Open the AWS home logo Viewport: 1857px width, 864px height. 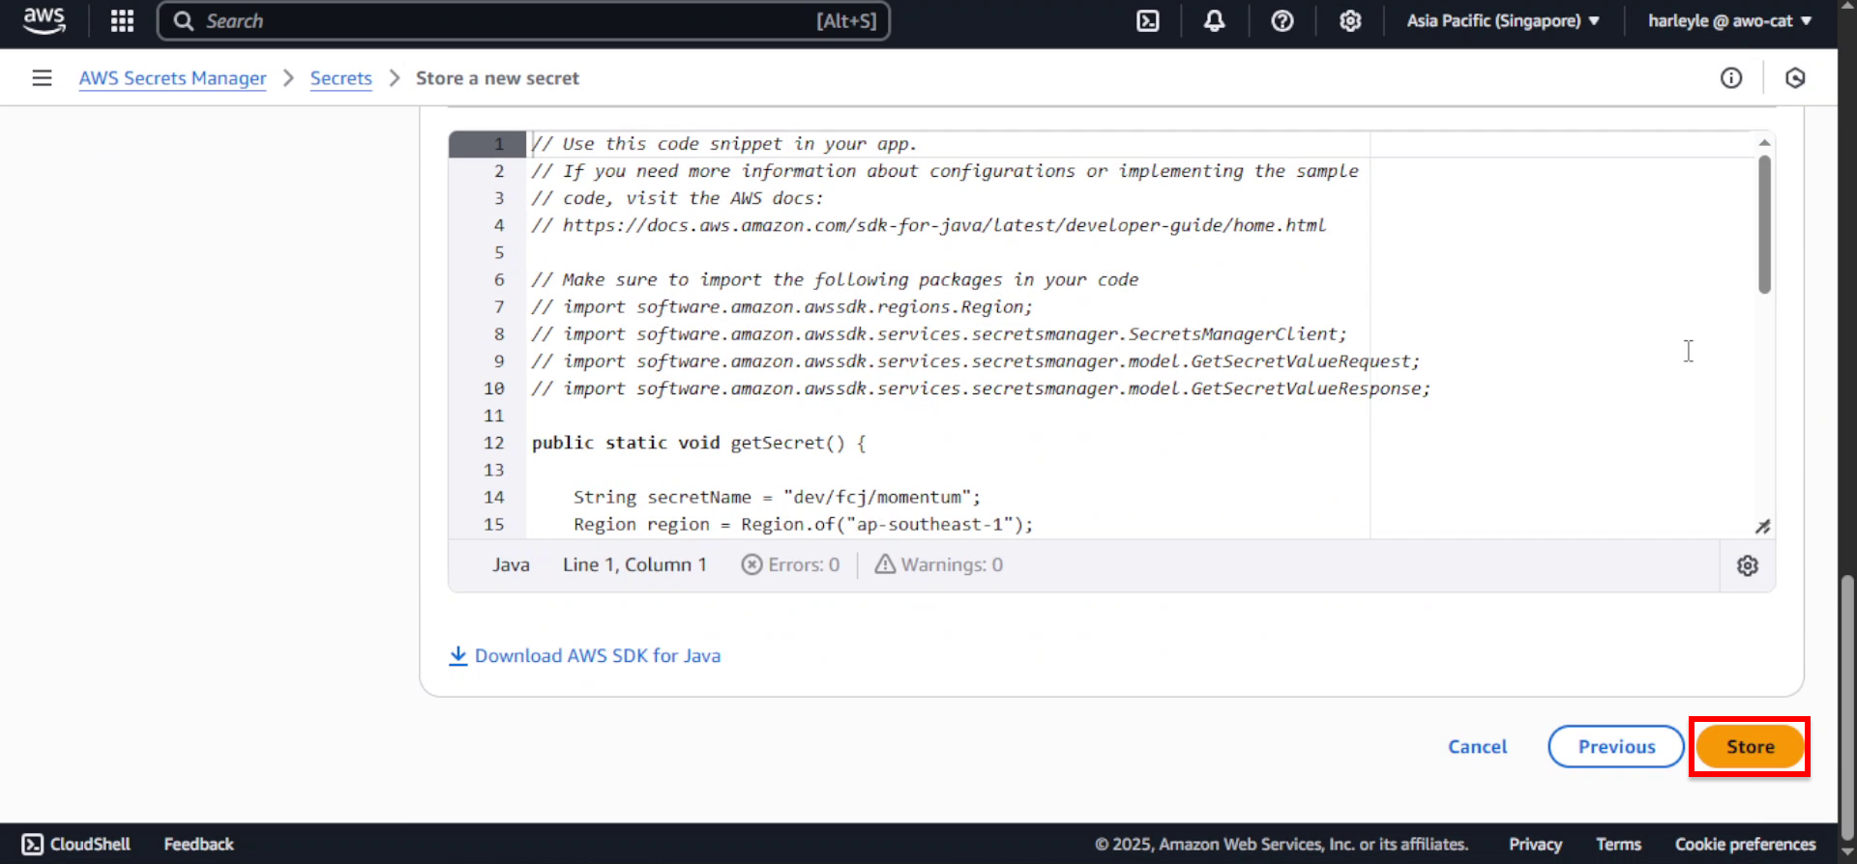(x=44, y=20)
